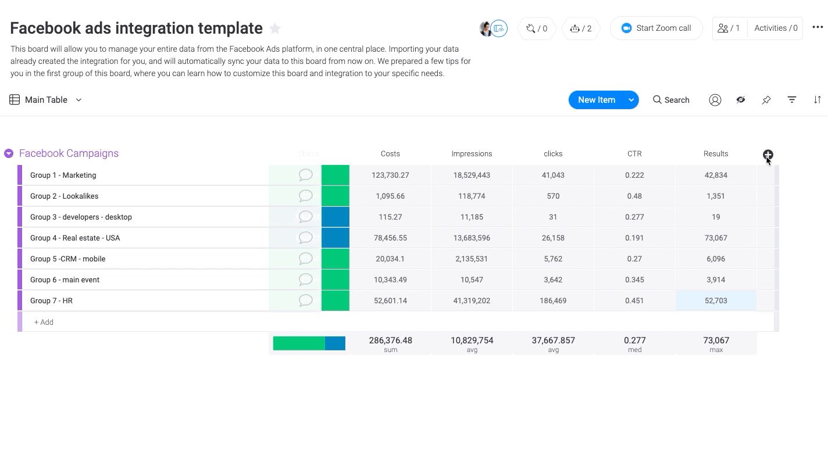
Task: Add a new column with plus icon
Action: (x=768, y=155)
